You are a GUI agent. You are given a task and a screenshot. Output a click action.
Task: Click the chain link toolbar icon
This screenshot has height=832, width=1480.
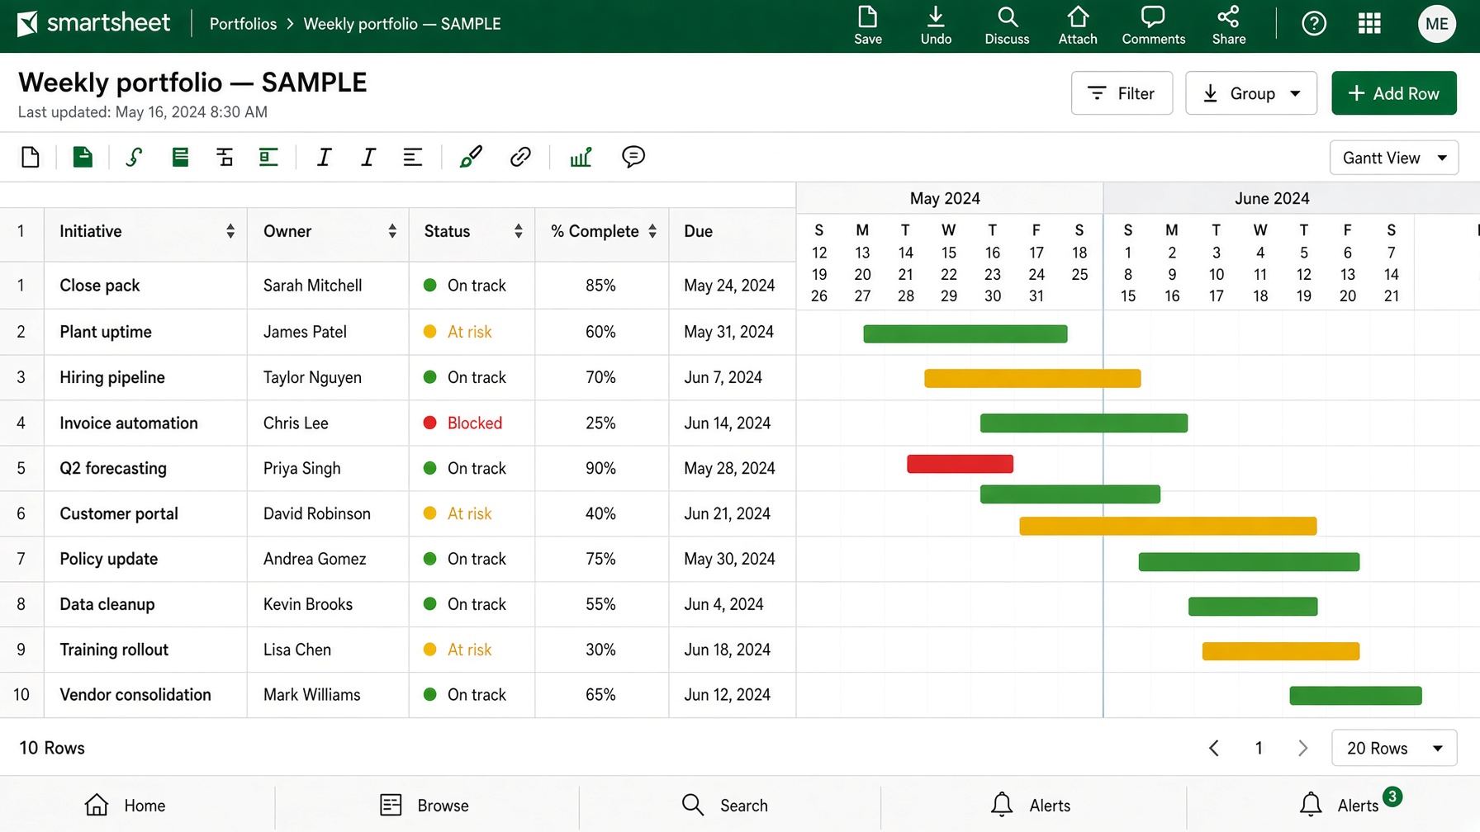pyautogui.click(x=520, y=157)
